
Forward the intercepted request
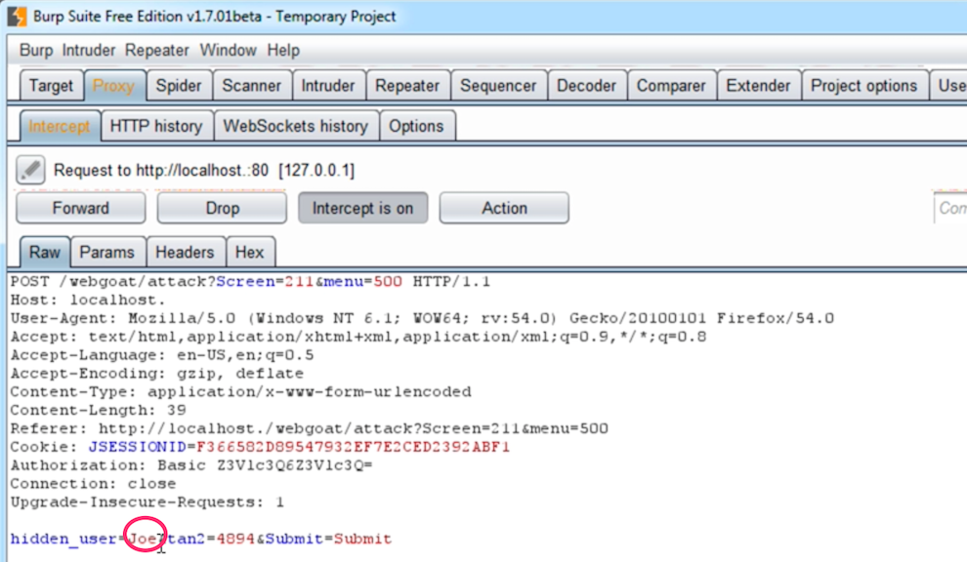click(x=81, y=208)
